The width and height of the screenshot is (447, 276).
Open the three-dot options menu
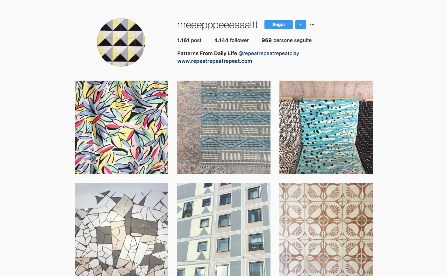(x=312, y=25)
